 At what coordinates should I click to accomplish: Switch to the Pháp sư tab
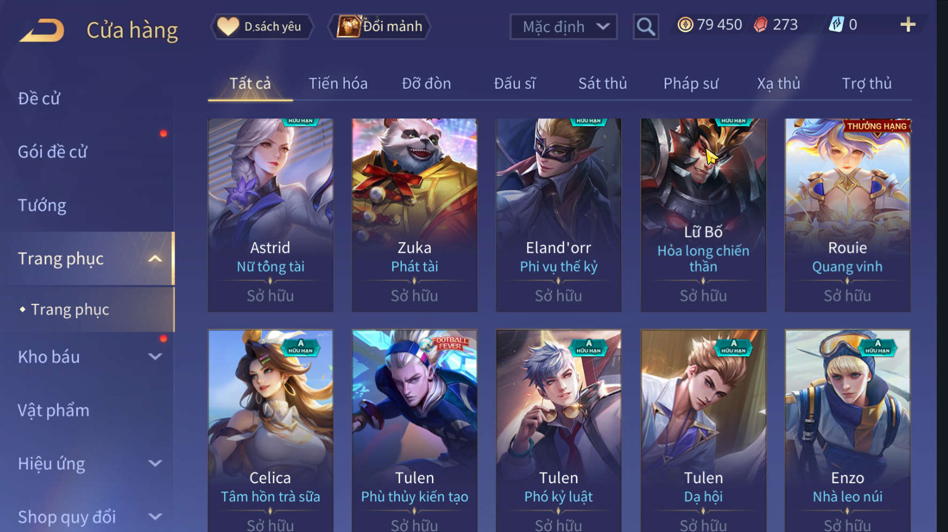point(691,84)
